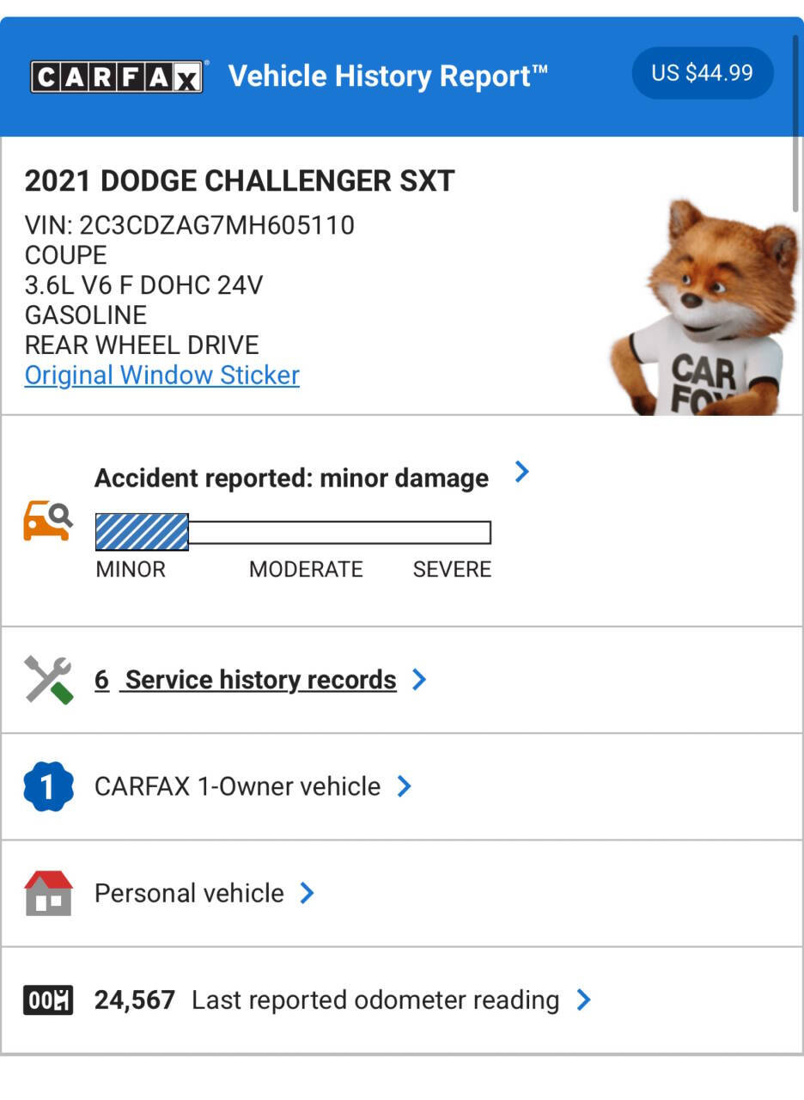Click the SEVERE label on the damage scale

click(453, 568)
